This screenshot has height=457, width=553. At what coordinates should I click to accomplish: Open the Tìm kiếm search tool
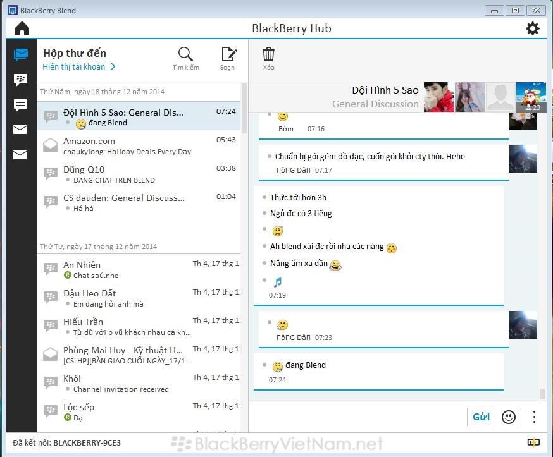[x=185, y=58]
